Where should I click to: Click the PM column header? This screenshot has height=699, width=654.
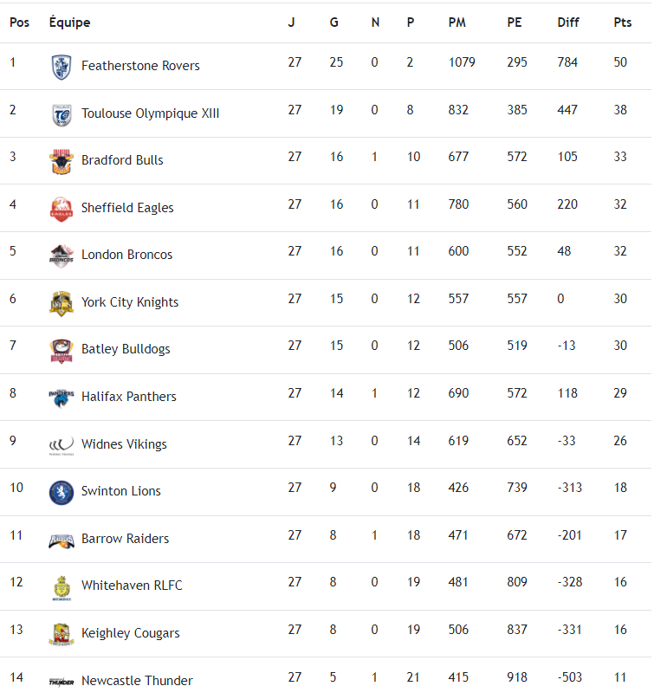coord(457,23)
